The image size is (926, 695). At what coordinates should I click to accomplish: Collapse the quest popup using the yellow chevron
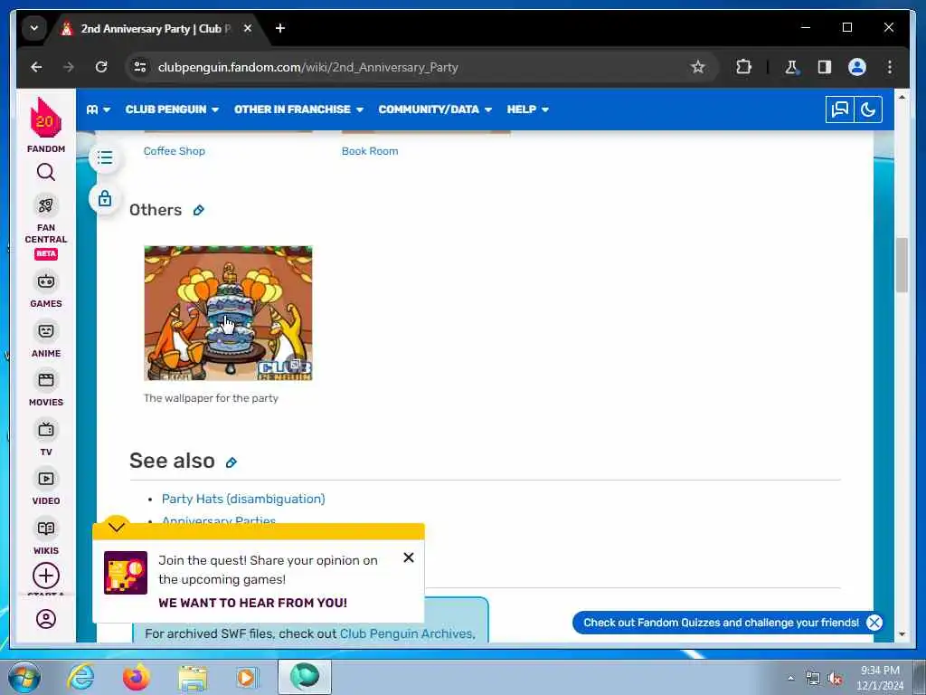(117, 527)
